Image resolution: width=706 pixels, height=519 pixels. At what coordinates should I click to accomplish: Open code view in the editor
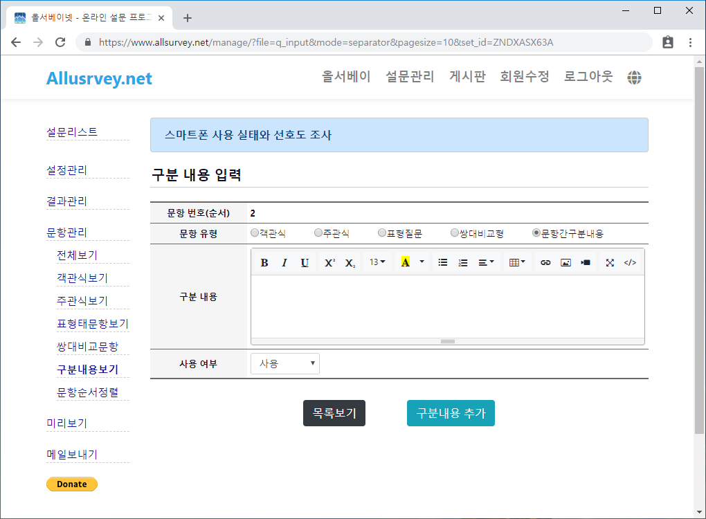[x=630, y=263]
